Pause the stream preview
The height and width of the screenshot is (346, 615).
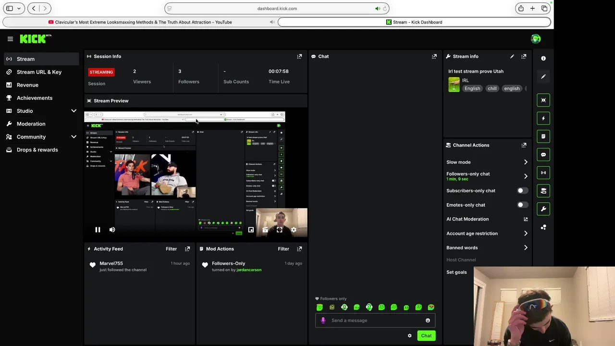(98, 230)
